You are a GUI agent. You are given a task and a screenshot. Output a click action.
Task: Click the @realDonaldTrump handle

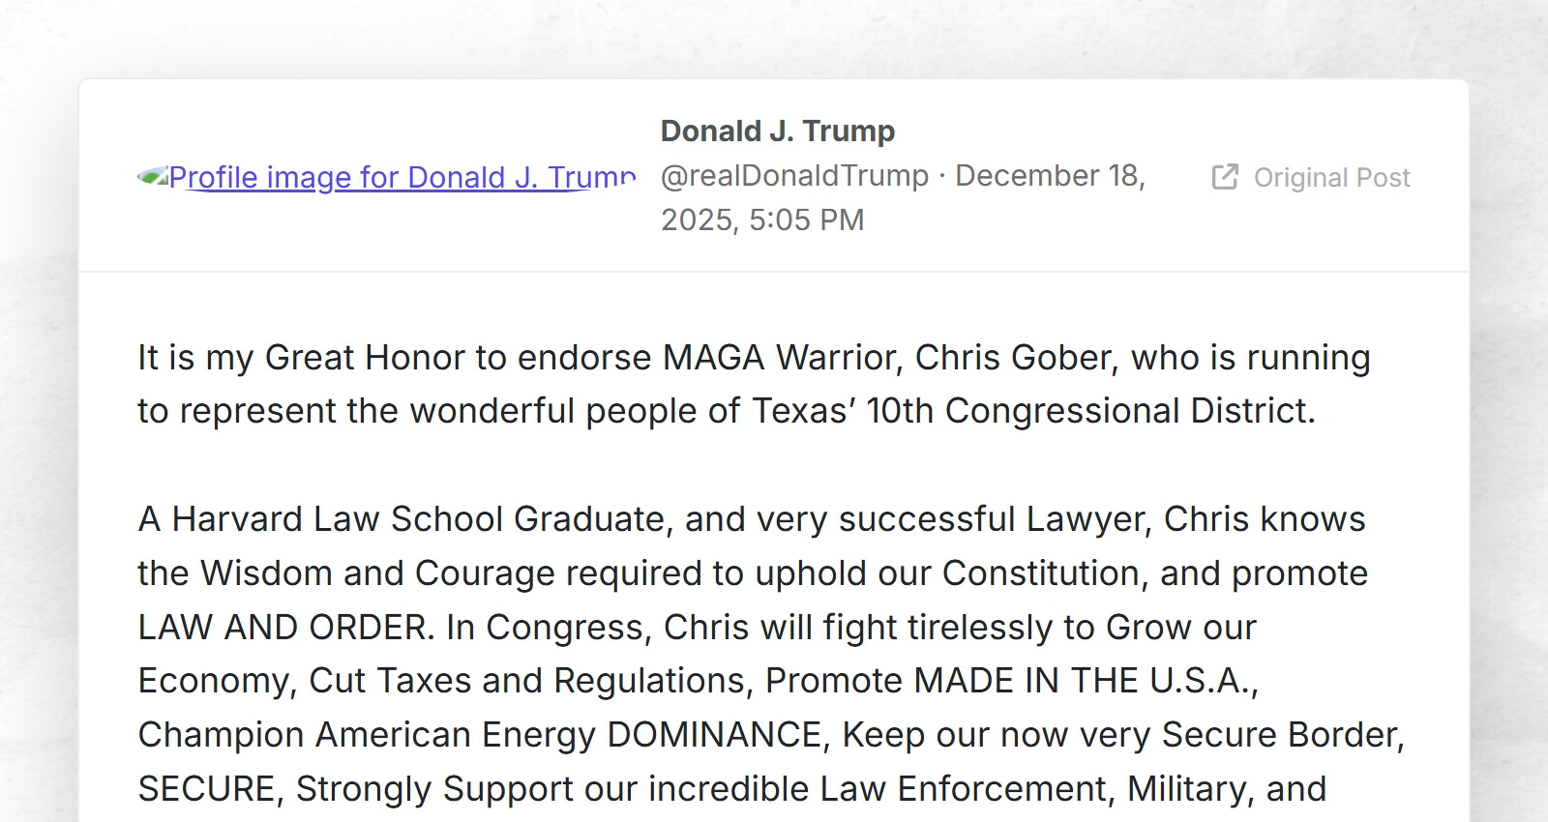tap(794, 176)
